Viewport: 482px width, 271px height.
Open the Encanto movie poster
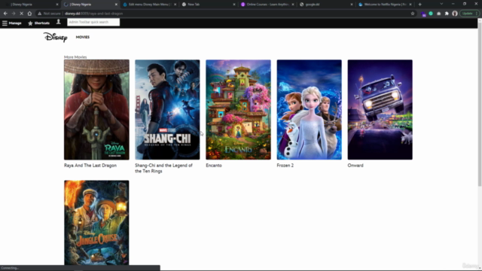click(238, 110)
